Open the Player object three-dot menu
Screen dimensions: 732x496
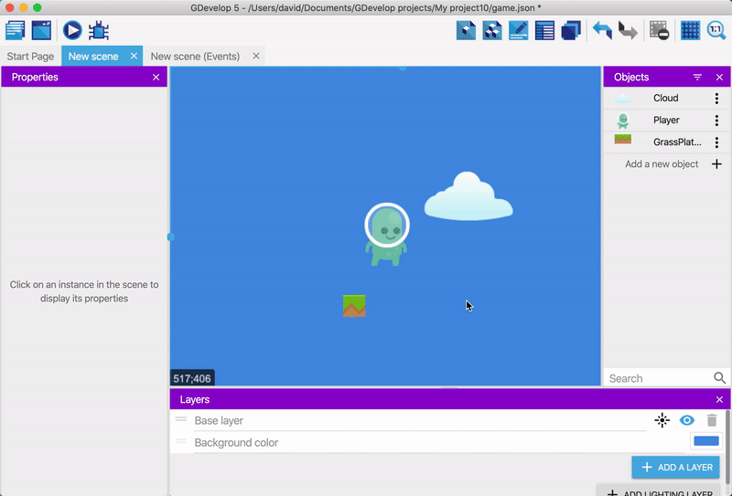(x=716, y=121)
